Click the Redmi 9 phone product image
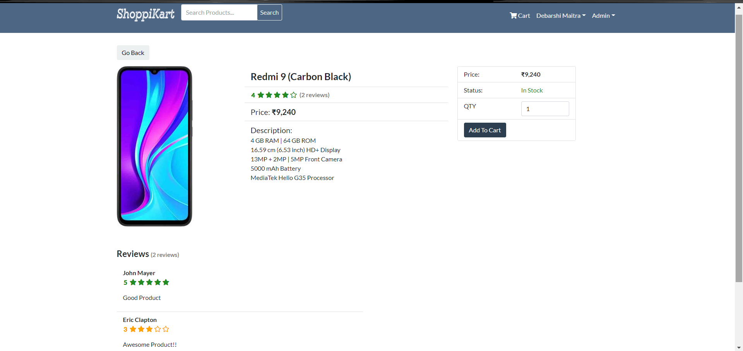Viewport: 743px width, 351px height. [154, 146]
